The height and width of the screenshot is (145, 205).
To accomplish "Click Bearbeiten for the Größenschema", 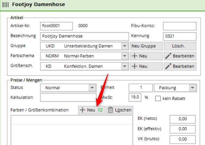I will 180,66.
